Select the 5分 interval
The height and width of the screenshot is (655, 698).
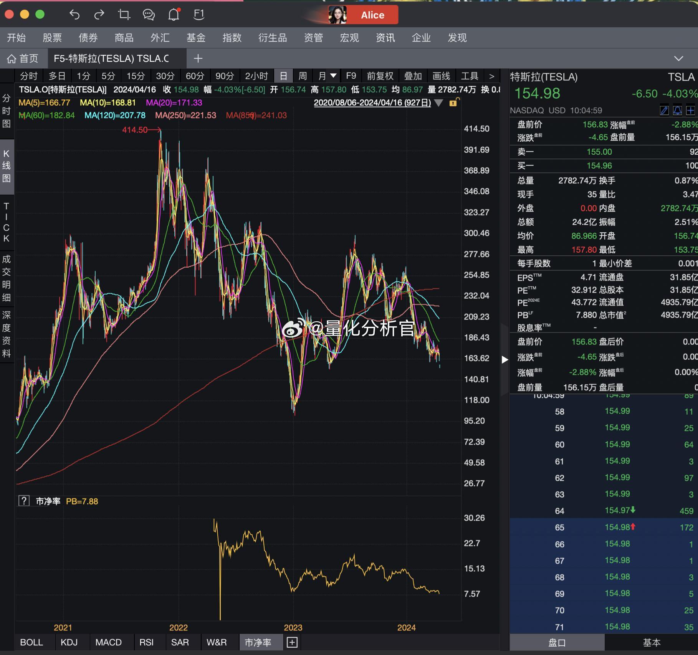point(109,76)
